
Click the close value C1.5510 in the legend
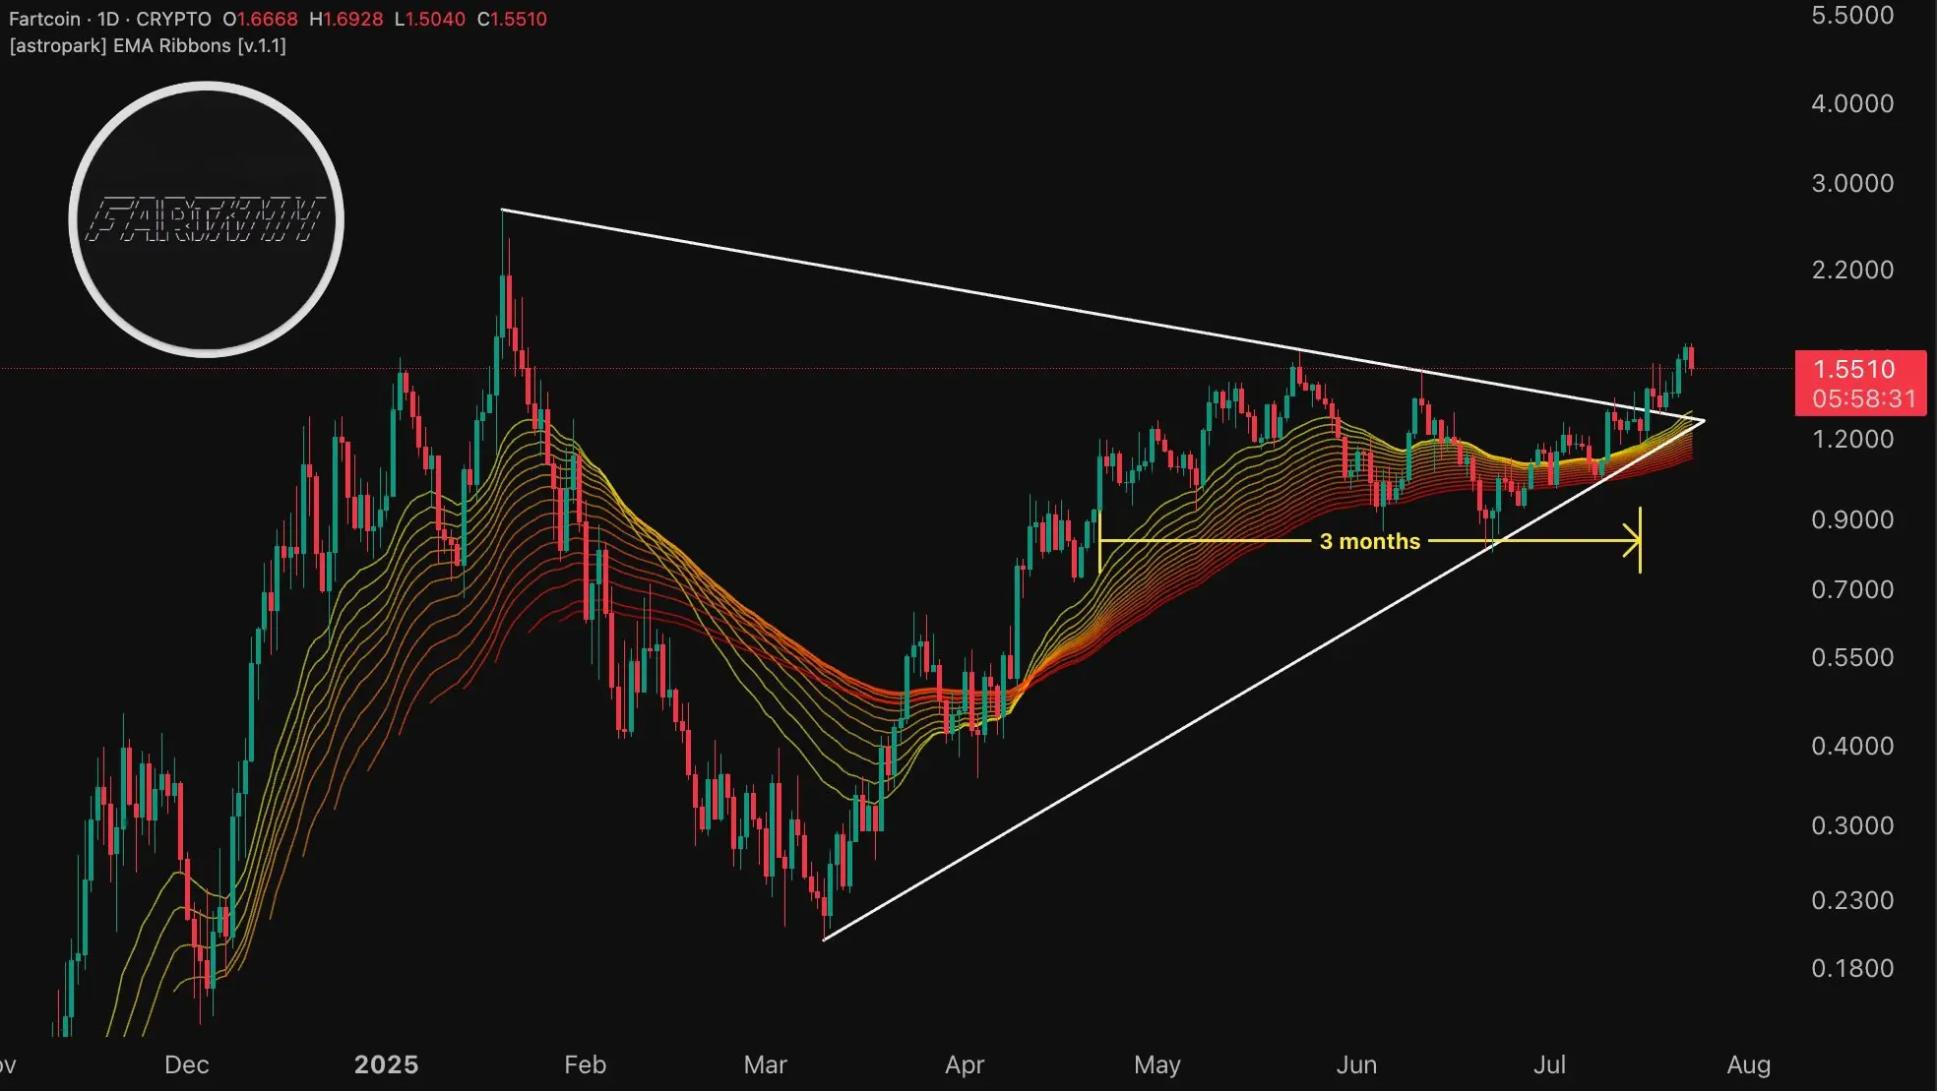tap(512, 19)
